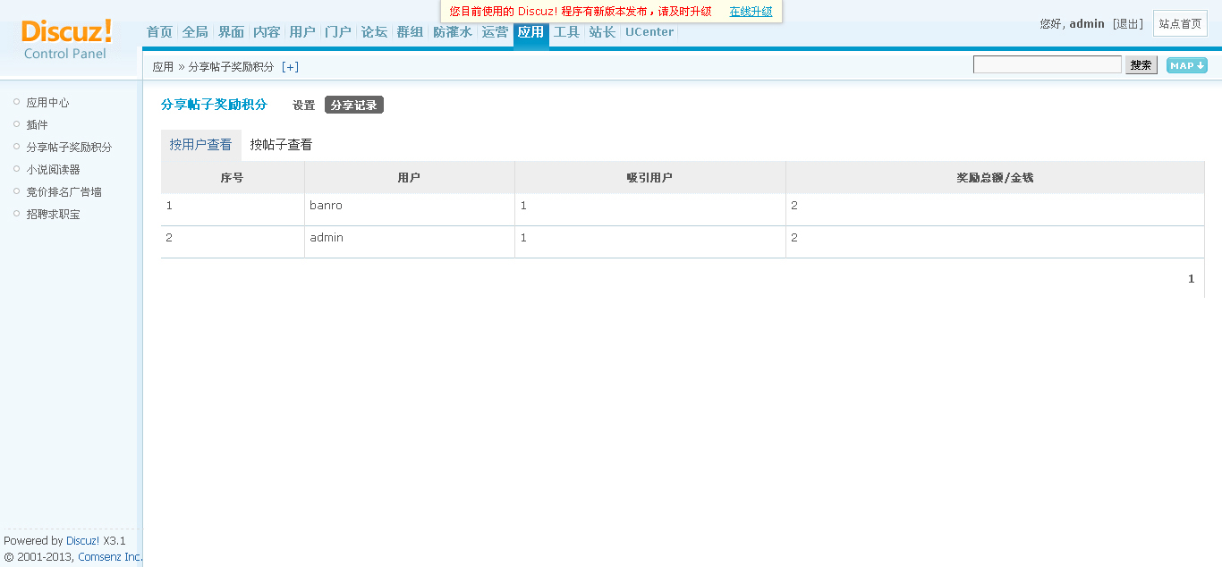Open 工具 in top navigation
This screenshot has width=1222, height=567.
(566, 32)
